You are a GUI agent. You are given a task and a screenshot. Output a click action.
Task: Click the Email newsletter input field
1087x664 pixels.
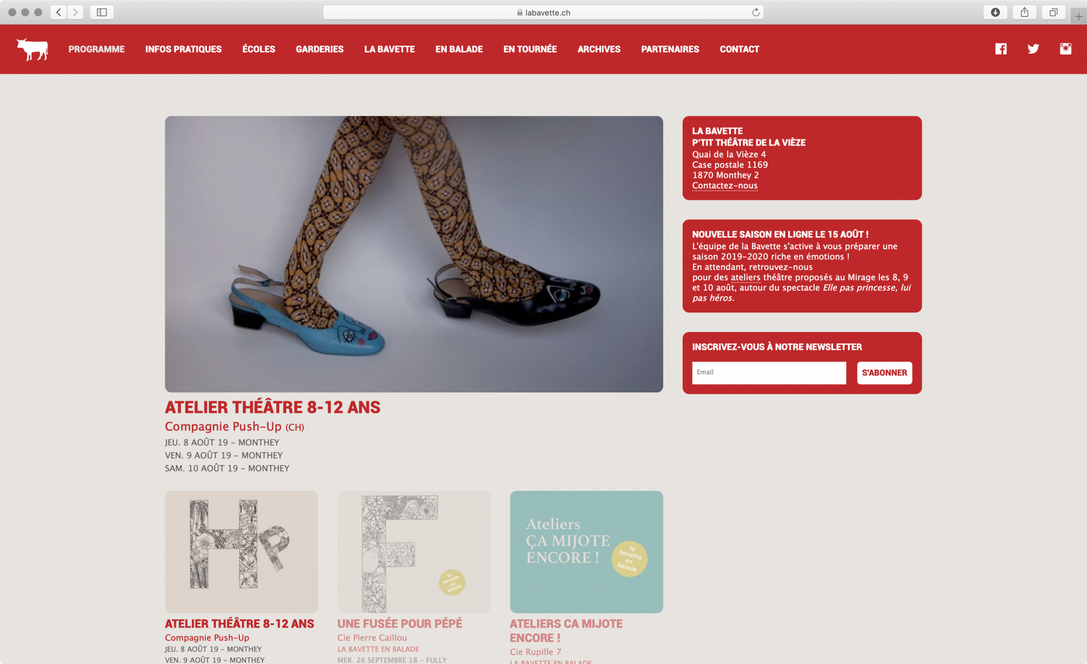769,373
